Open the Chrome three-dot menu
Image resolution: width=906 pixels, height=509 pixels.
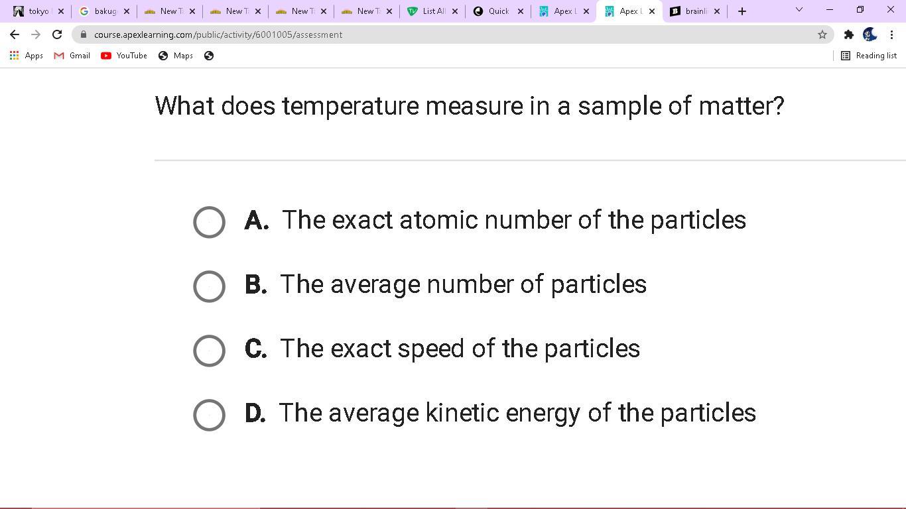click(x=891, y=34)
